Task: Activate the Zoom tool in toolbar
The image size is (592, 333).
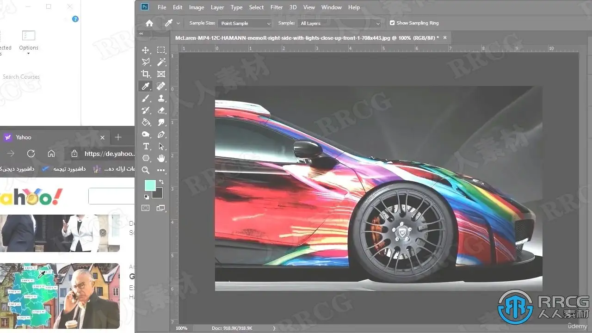Action: click(x=146, y=170)
